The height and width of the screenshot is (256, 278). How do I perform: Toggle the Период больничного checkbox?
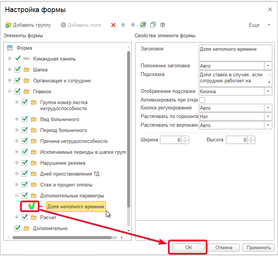tap(25, 130)
